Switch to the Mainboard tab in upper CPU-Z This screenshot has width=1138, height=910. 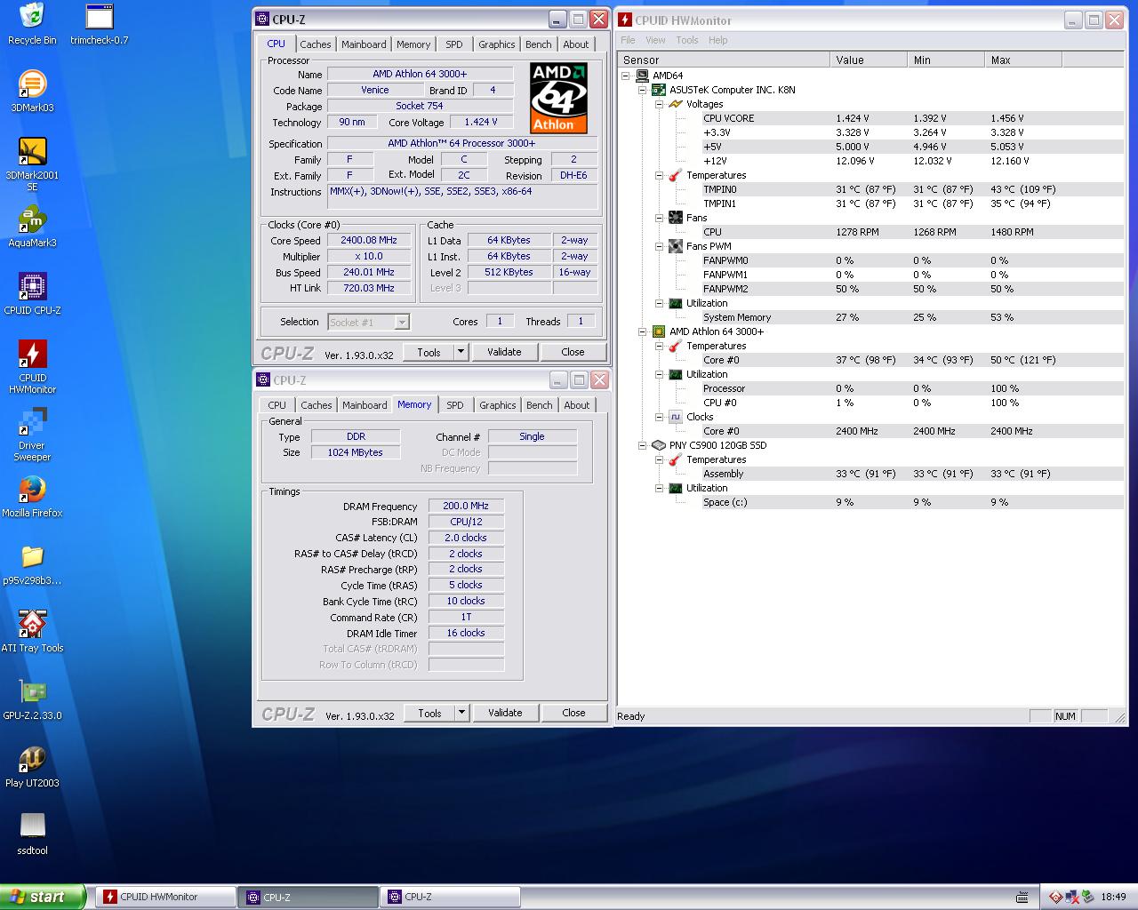364,44
